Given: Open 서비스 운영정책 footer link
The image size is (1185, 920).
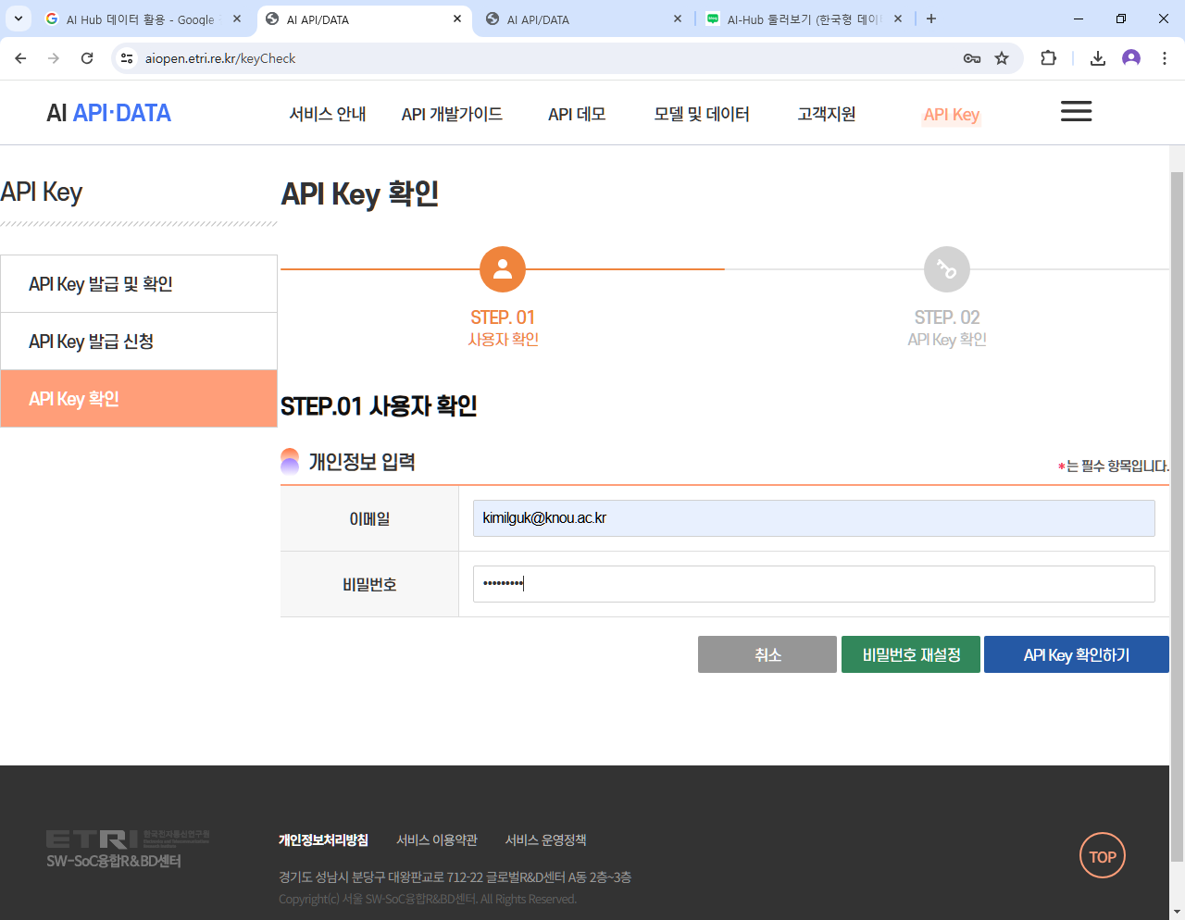Looking at the screenshot, I should coord(545,839).
